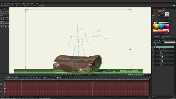
Task: Open the Window menu
Action: [32, 3]
